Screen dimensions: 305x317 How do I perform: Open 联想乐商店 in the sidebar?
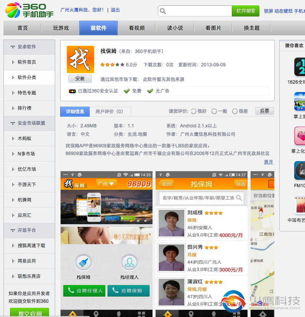[x=29, y=276]
